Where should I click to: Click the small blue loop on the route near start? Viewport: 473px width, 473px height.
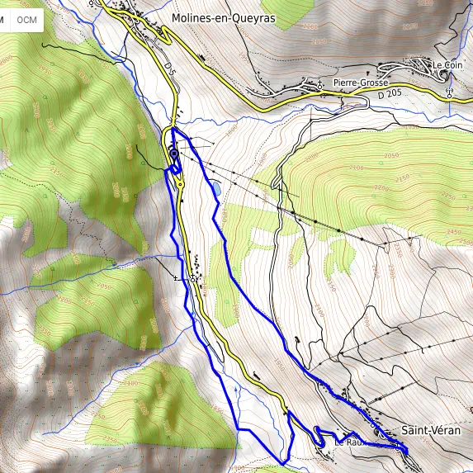point(175,169)
